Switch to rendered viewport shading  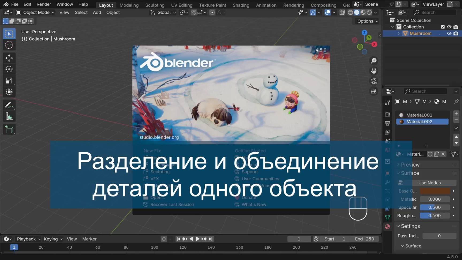click(369, 12)
